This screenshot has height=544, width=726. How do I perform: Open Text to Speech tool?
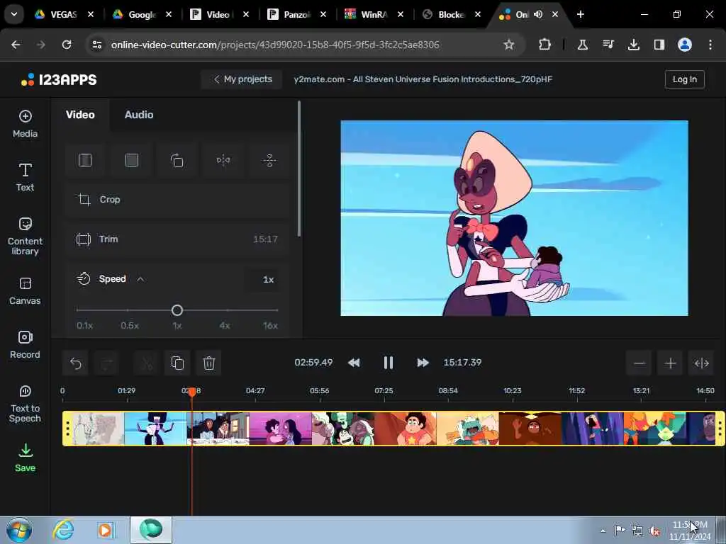25,404
